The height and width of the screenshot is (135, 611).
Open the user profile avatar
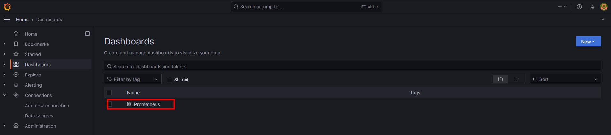tap(604, 7)
